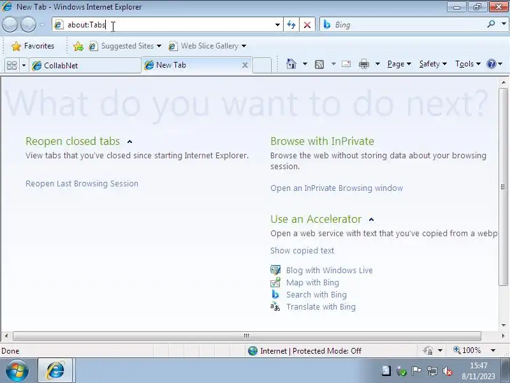510x383 pixels.
Task: Click the Blog with Windows Live icon
Action: [275, 270]
